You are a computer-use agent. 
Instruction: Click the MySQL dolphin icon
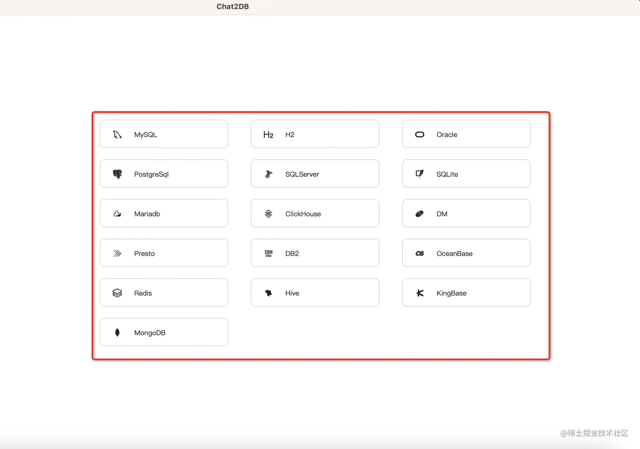tap(117, 134)
